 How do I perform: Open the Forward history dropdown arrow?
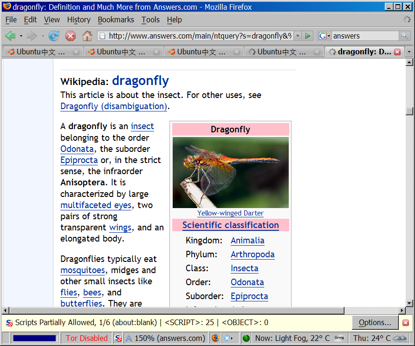click(43, 36)
